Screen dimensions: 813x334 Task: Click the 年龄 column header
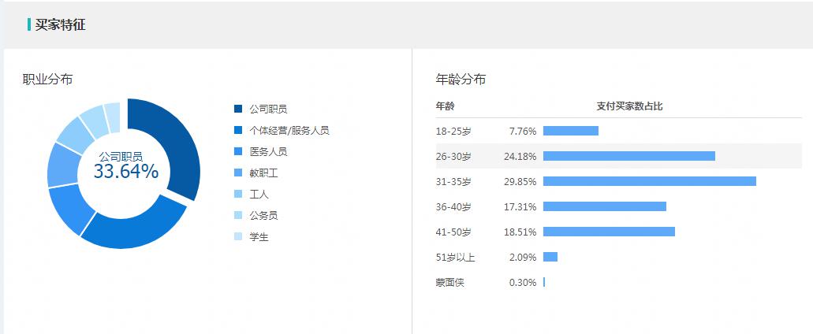click(445, 106)
